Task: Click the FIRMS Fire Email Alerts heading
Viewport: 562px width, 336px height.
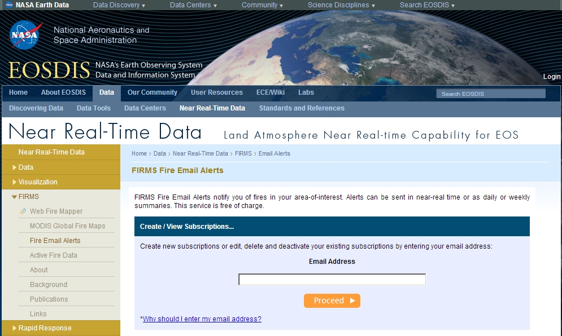Action: [177, 170]
